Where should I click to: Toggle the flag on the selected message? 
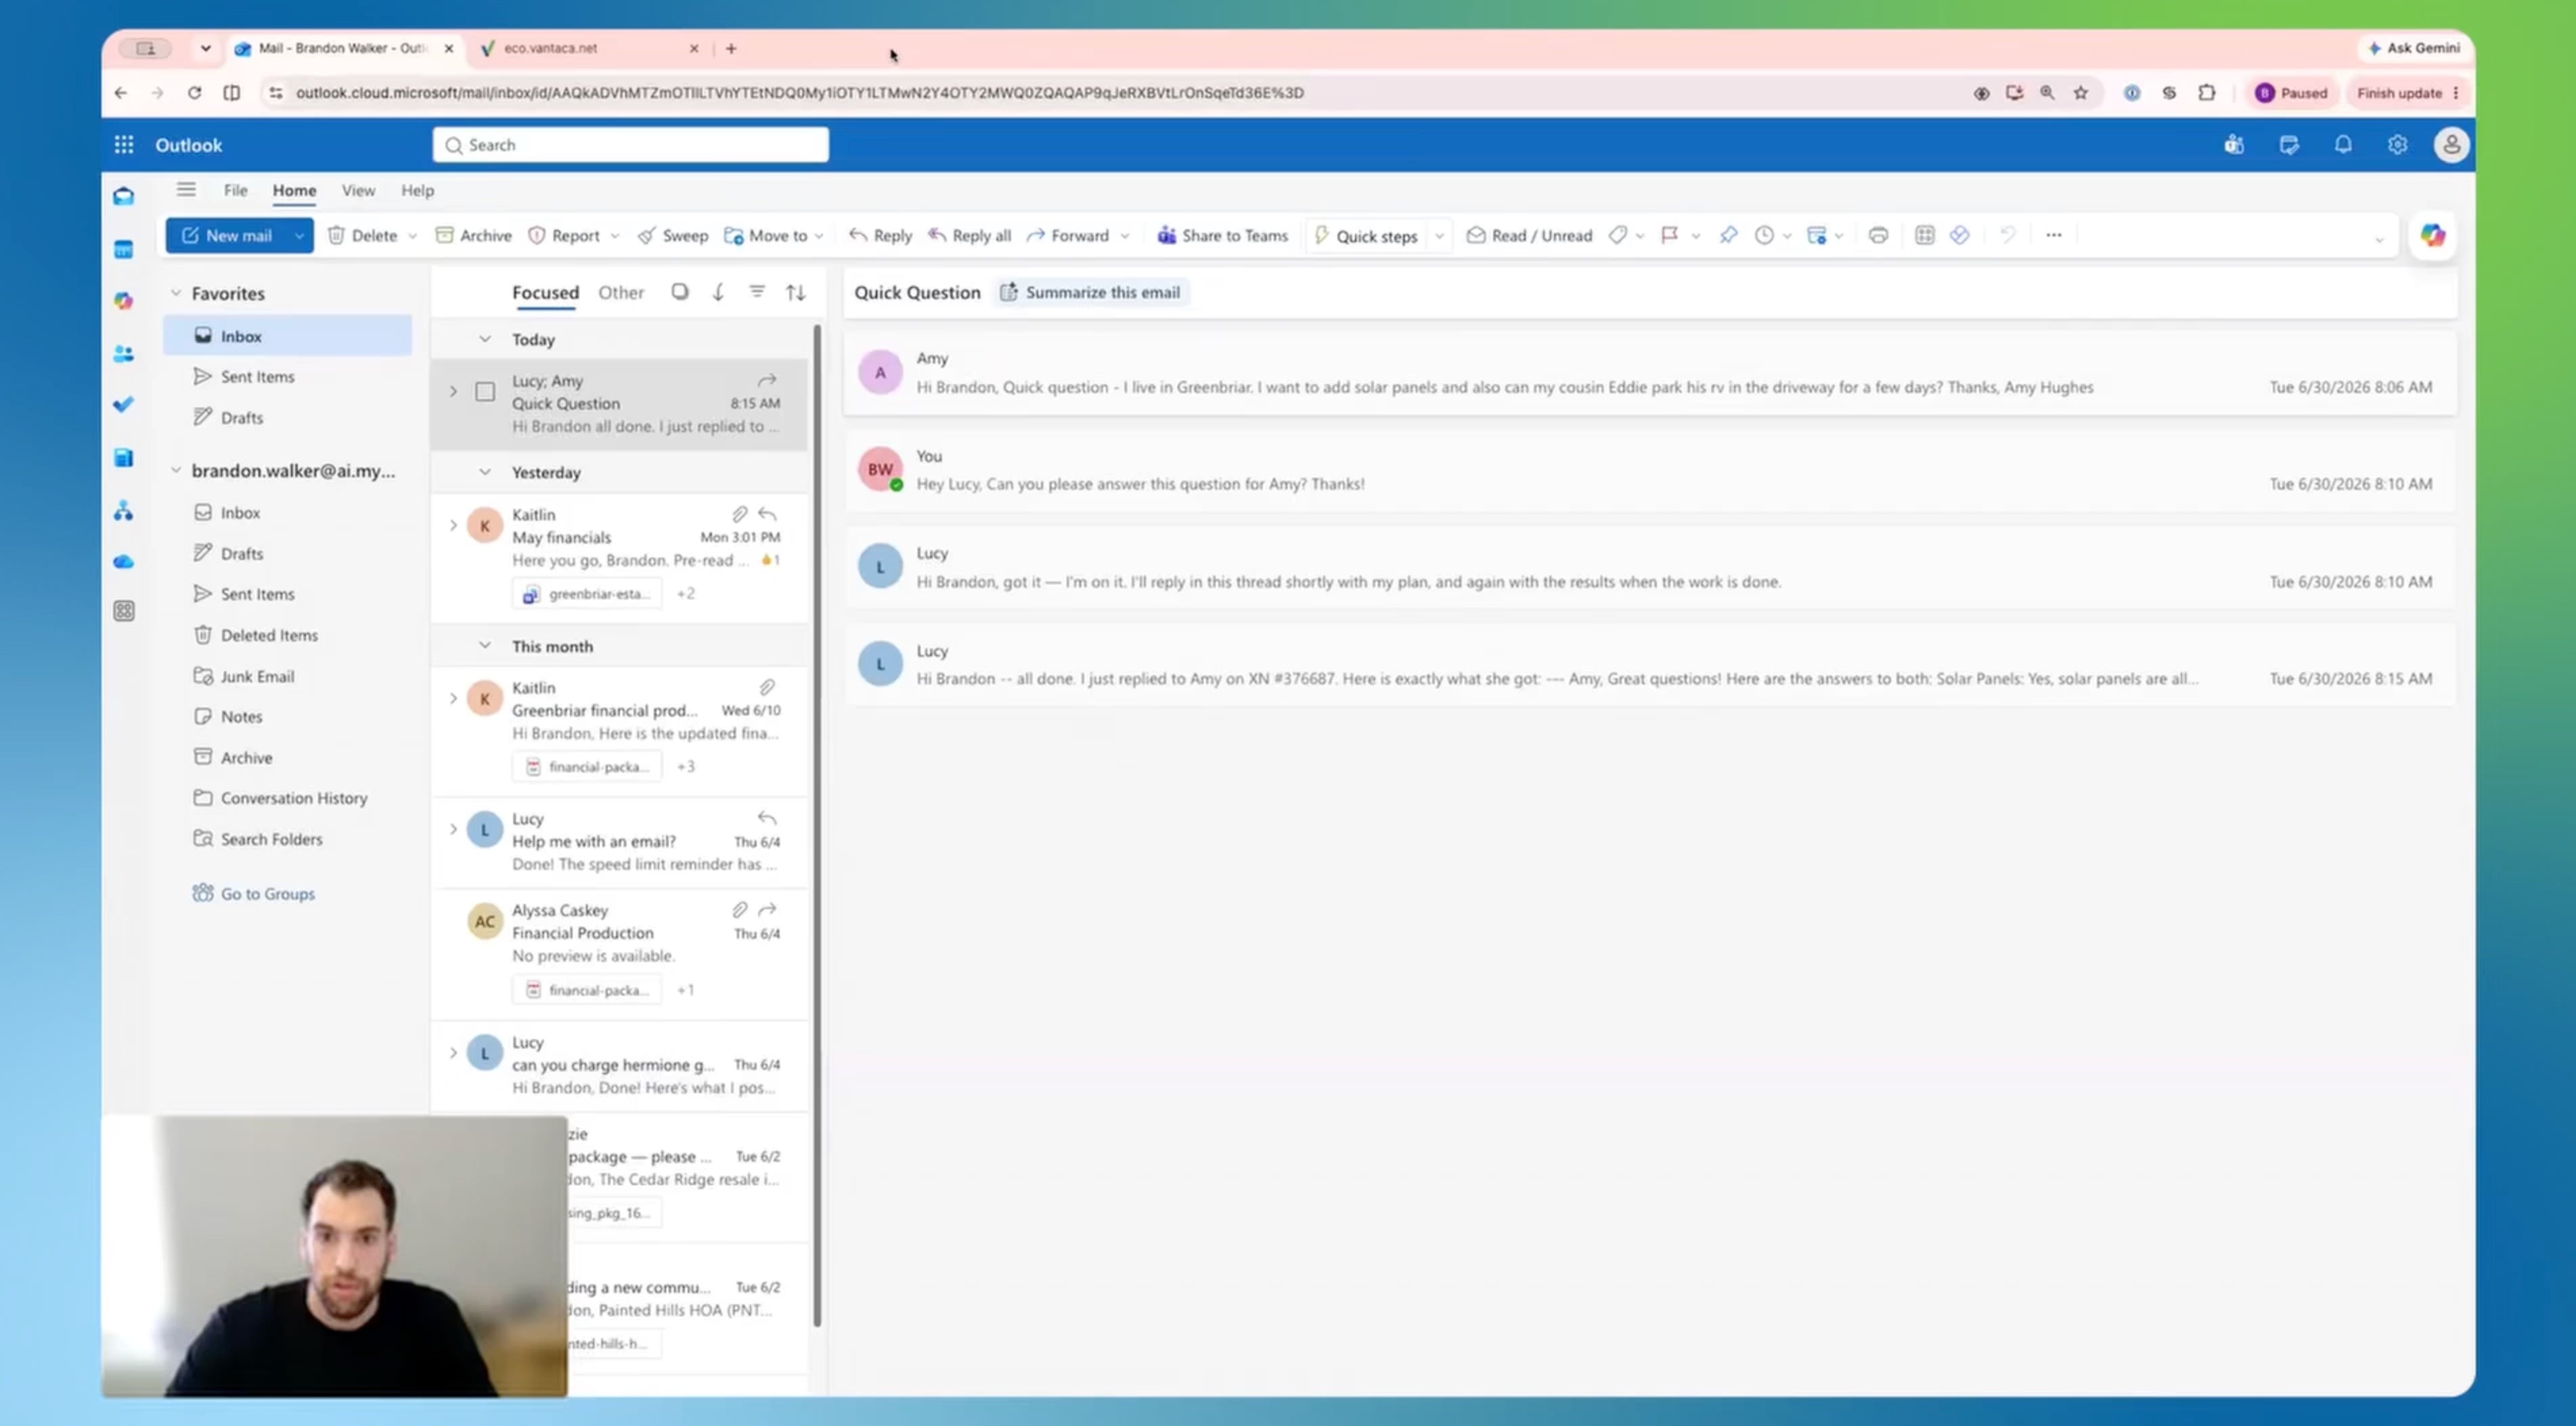point(1669,236)
